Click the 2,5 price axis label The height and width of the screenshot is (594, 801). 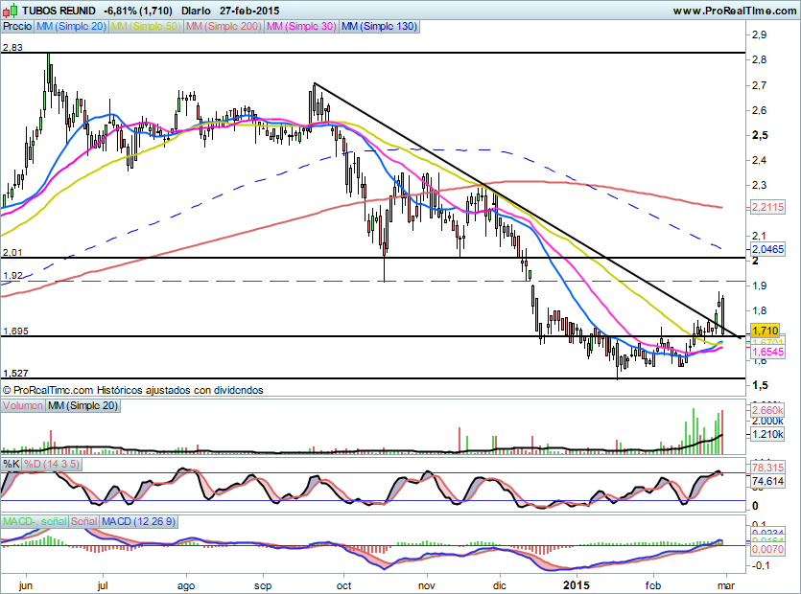(x=760, y=135)
